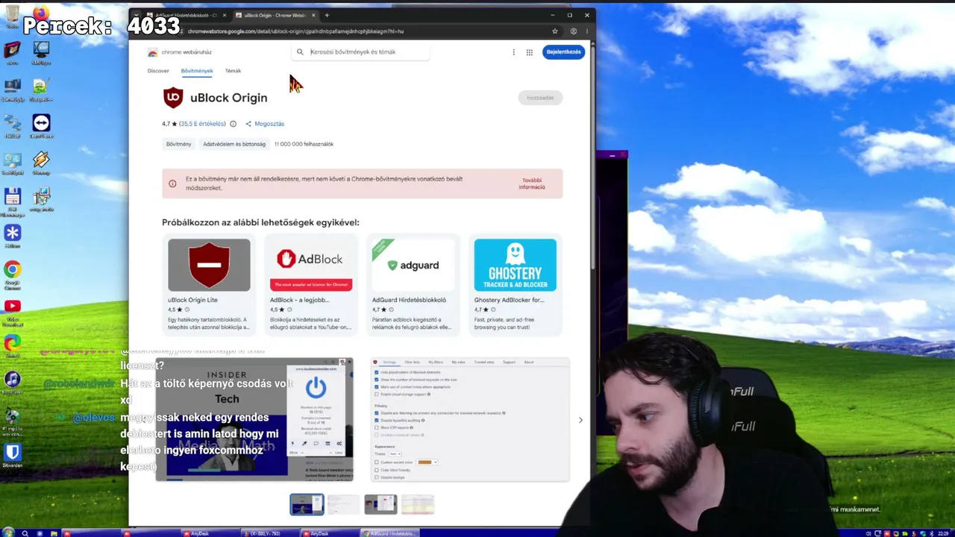Open the Ghostery AdBlocker card
This screenshot has height=537, width=955.
point(515,284)
